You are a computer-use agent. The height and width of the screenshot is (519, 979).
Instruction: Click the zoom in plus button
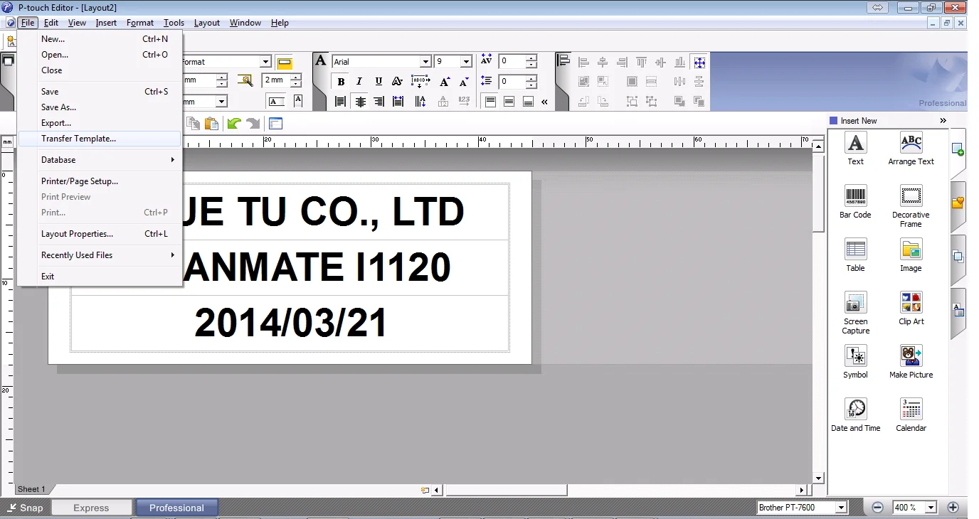point(953,508)
